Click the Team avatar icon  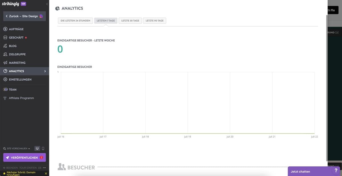[5, 89]
